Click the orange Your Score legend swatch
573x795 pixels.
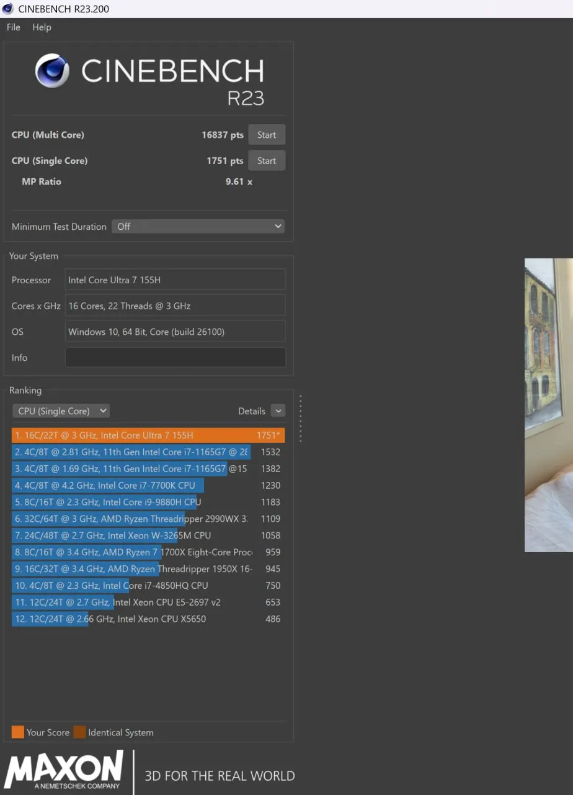coord(18,732)
